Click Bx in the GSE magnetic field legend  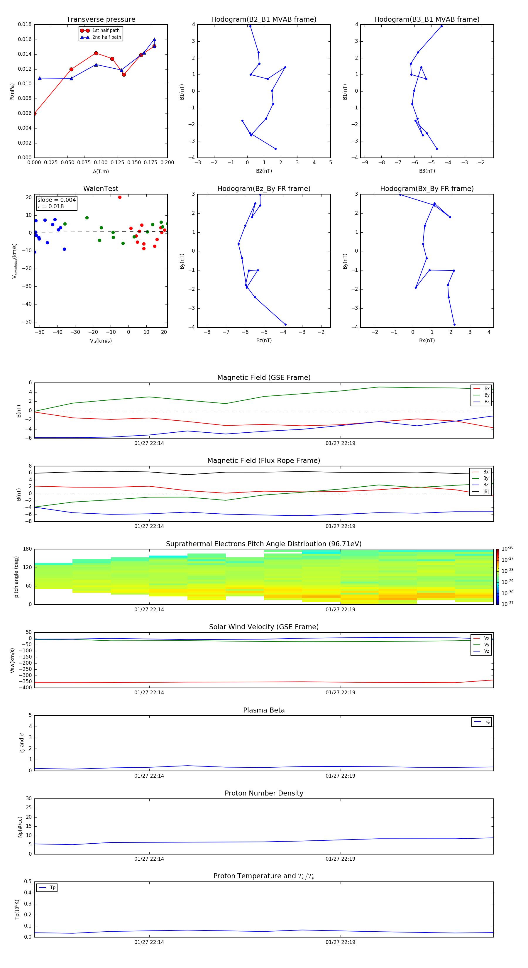(x=482, y=389)
